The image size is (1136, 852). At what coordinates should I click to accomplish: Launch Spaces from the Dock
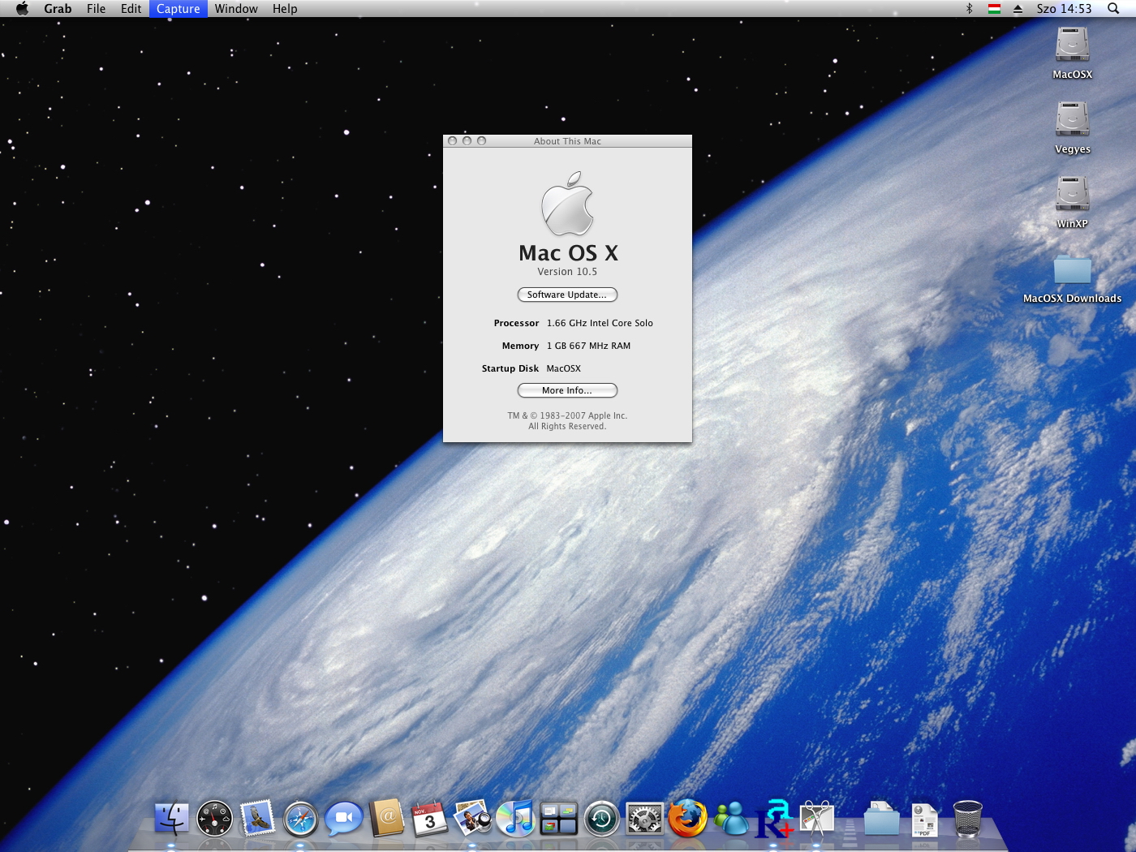(559, 818)
